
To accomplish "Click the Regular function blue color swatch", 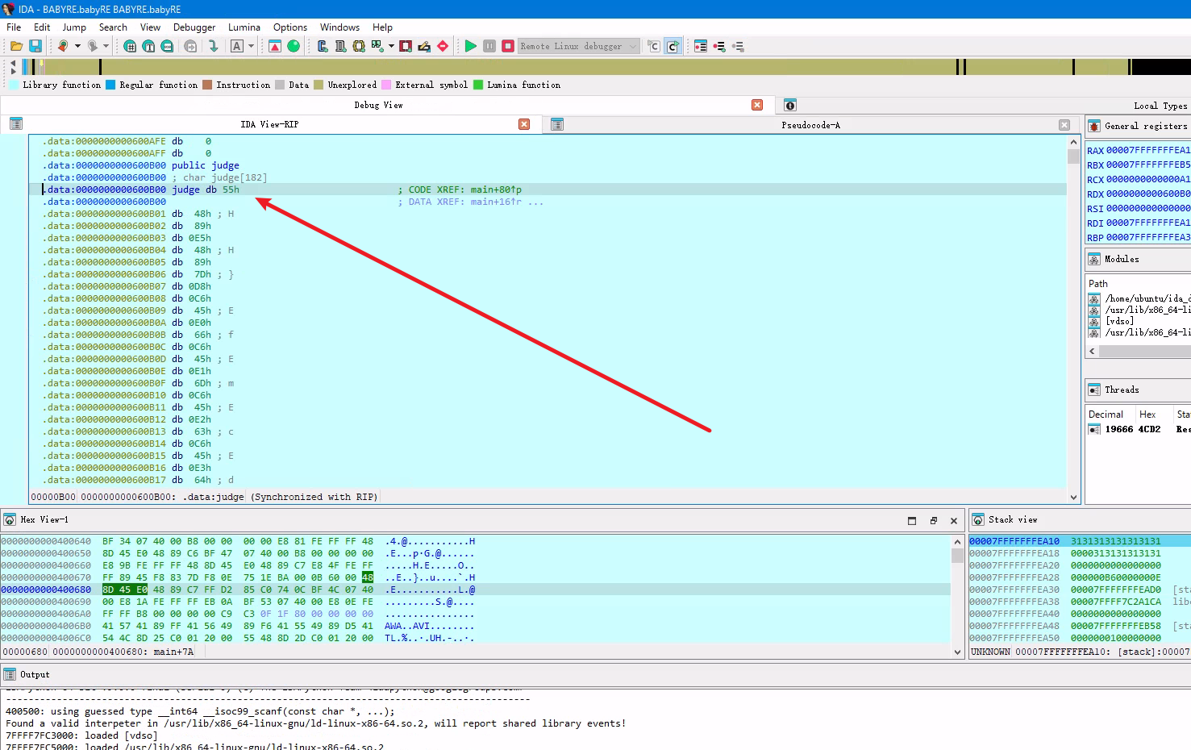I will [x=110, y=85].
